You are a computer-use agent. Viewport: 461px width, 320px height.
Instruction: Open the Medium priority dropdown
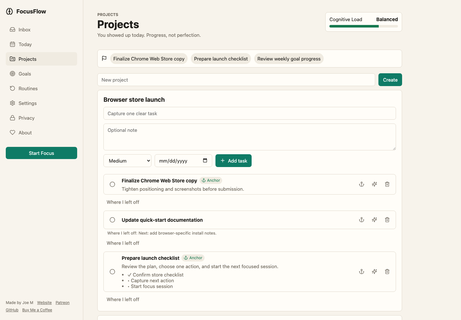pyautogui.click(x=127, y=161)
